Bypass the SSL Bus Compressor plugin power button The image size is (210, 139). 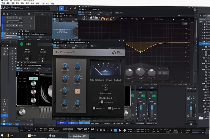coord(55,46)
